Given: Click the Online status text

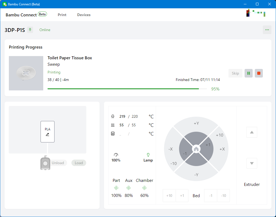Looking at the screenshot, I should [x=45, y=30].
